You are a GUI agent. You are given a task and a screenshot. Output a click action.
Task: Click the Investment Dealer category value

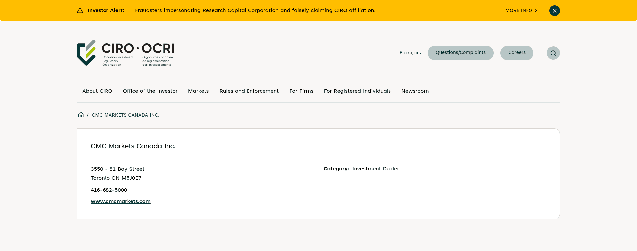click(x=376, y=169)
